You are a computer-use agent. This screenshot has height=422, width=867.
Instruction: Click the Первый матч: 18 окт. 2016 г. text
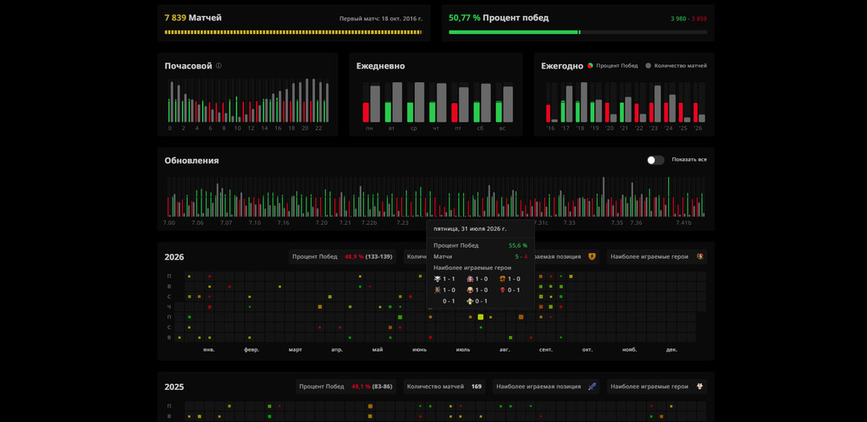point(381,19)
